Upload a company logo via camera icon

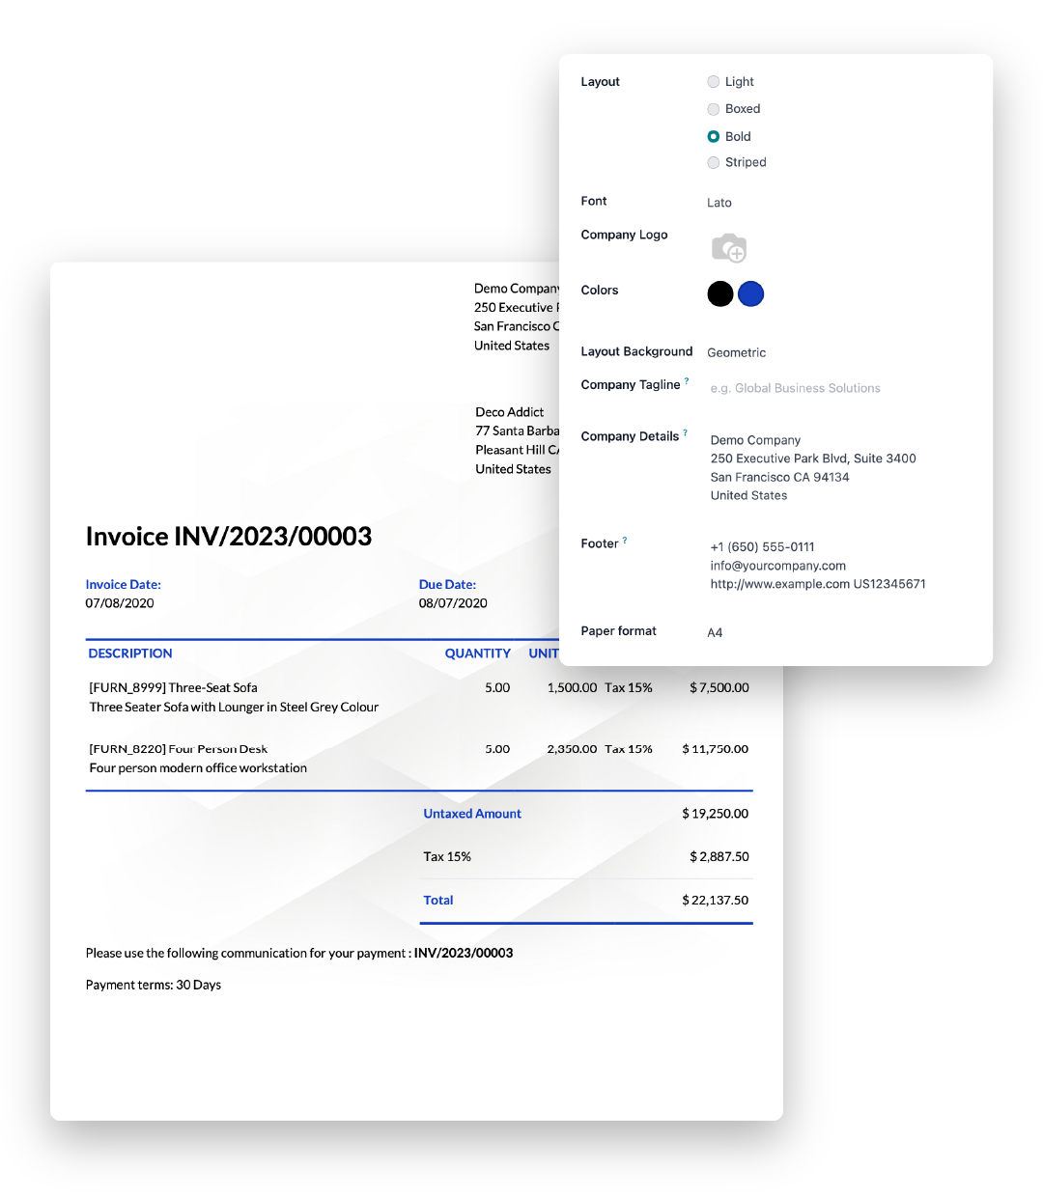coord(729,248)
